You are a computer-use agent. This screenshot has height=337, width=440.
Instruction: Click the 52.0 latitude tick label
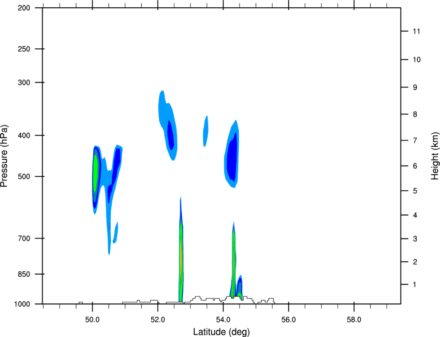click(x=158, y=320)
